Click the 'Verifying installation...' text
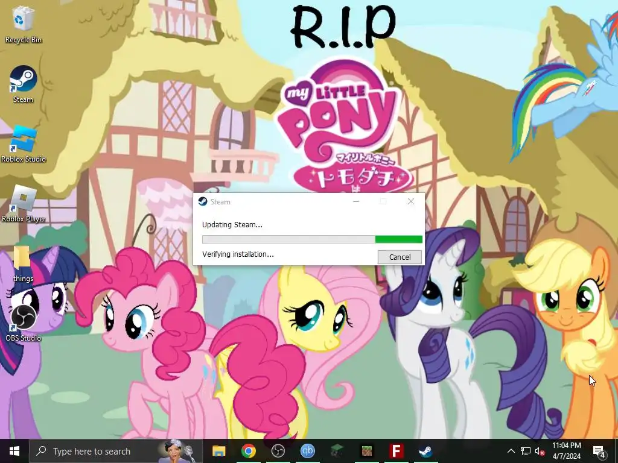The width and height of the screenshot is (618, 463). (238, 254)
